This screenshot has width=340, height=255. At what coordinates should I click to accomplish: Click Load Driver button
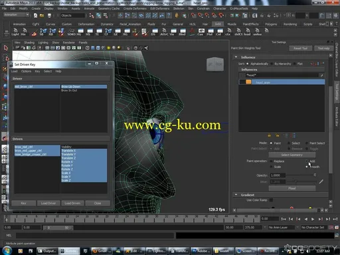tap(48, 203)
